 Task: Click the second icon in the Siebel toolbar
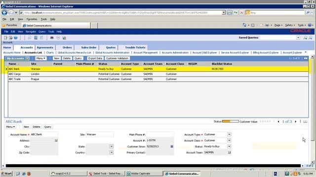click(x=10, y=38)
